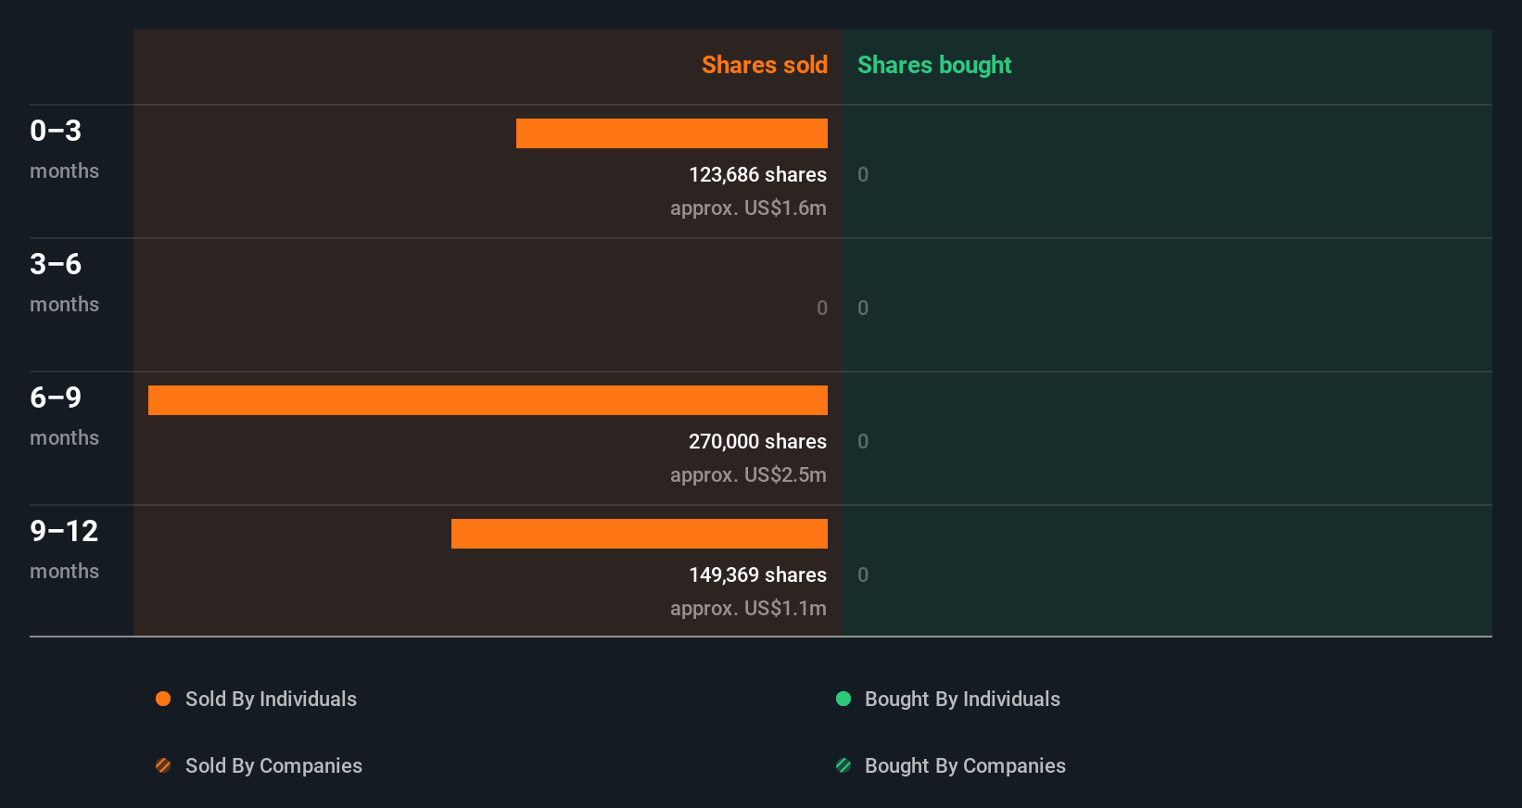Click the 3–6 months row label

coord(64,283)
